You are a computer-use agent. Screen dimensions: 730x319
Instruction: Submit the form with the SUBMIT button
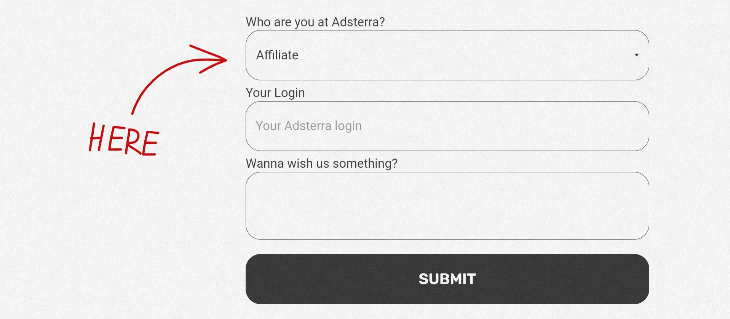pyautogui.click(x=447, y=279)
